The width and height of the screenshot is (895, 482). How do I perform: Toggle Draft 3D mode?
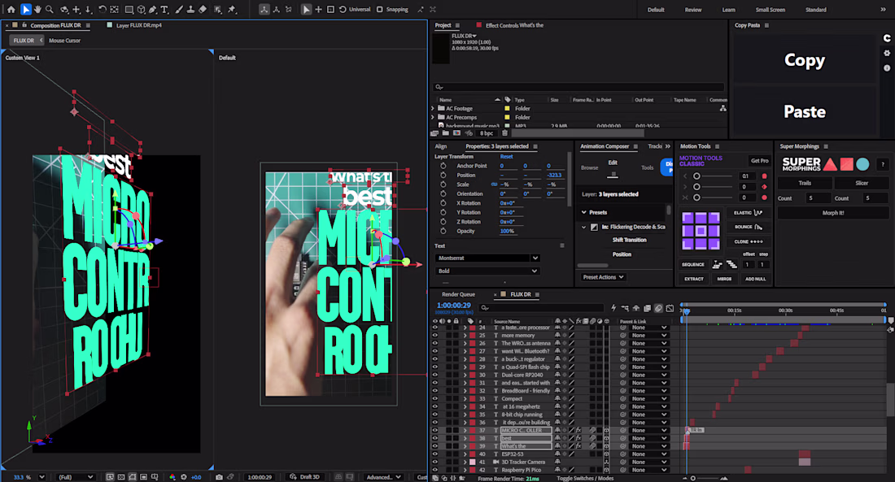(x=304, y=477)
